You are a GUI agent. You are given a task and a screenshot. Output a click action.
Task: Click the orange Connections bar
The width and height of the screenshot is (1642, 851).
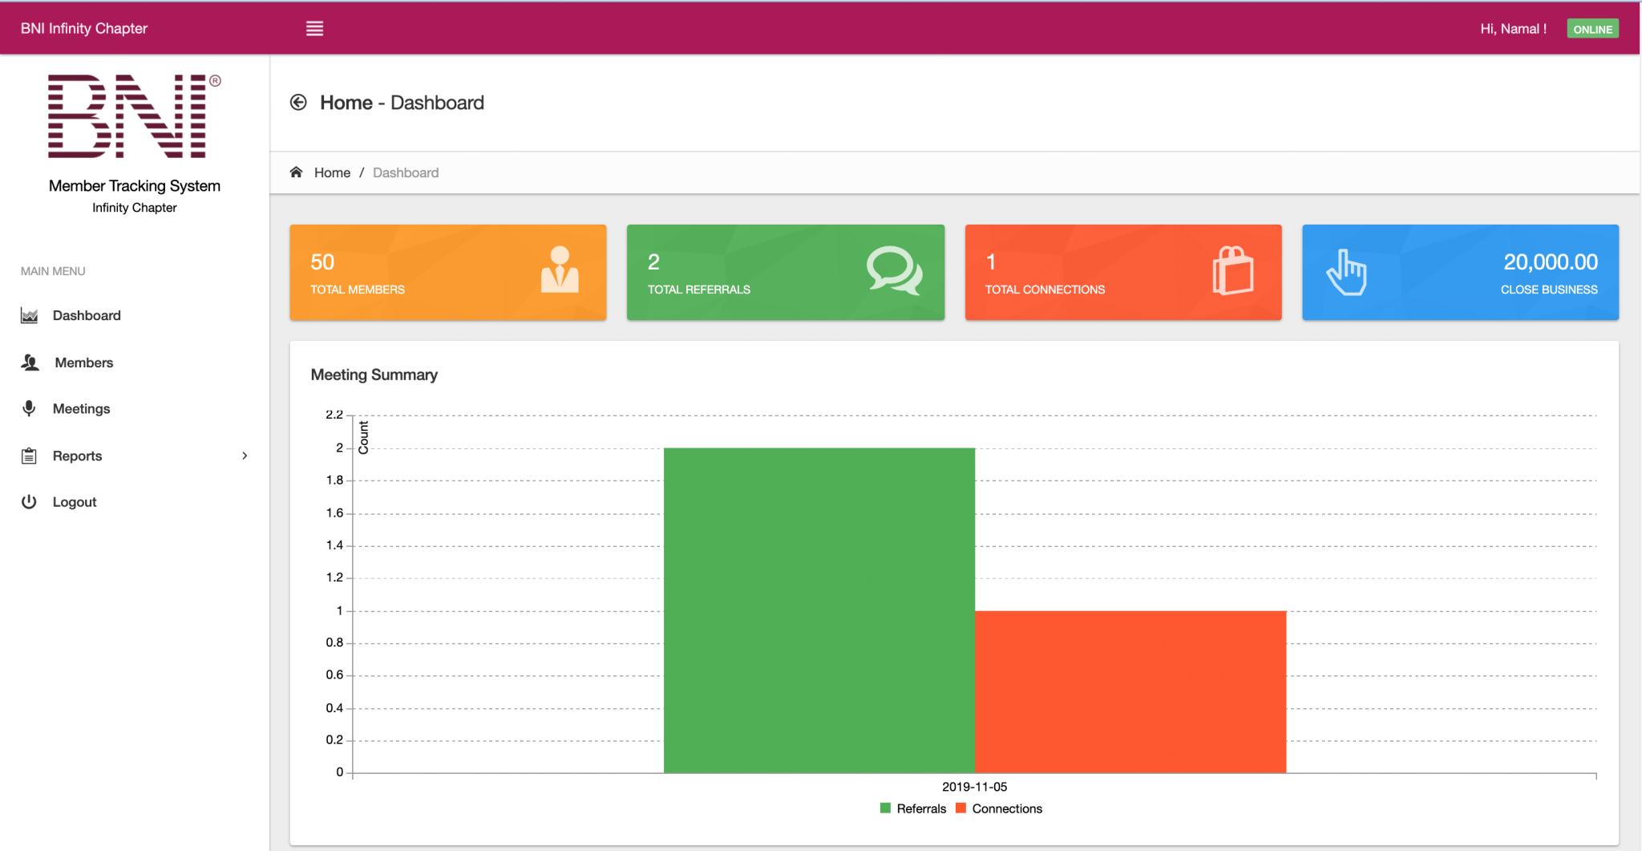pyautogui.click(x=1130, y=691)
